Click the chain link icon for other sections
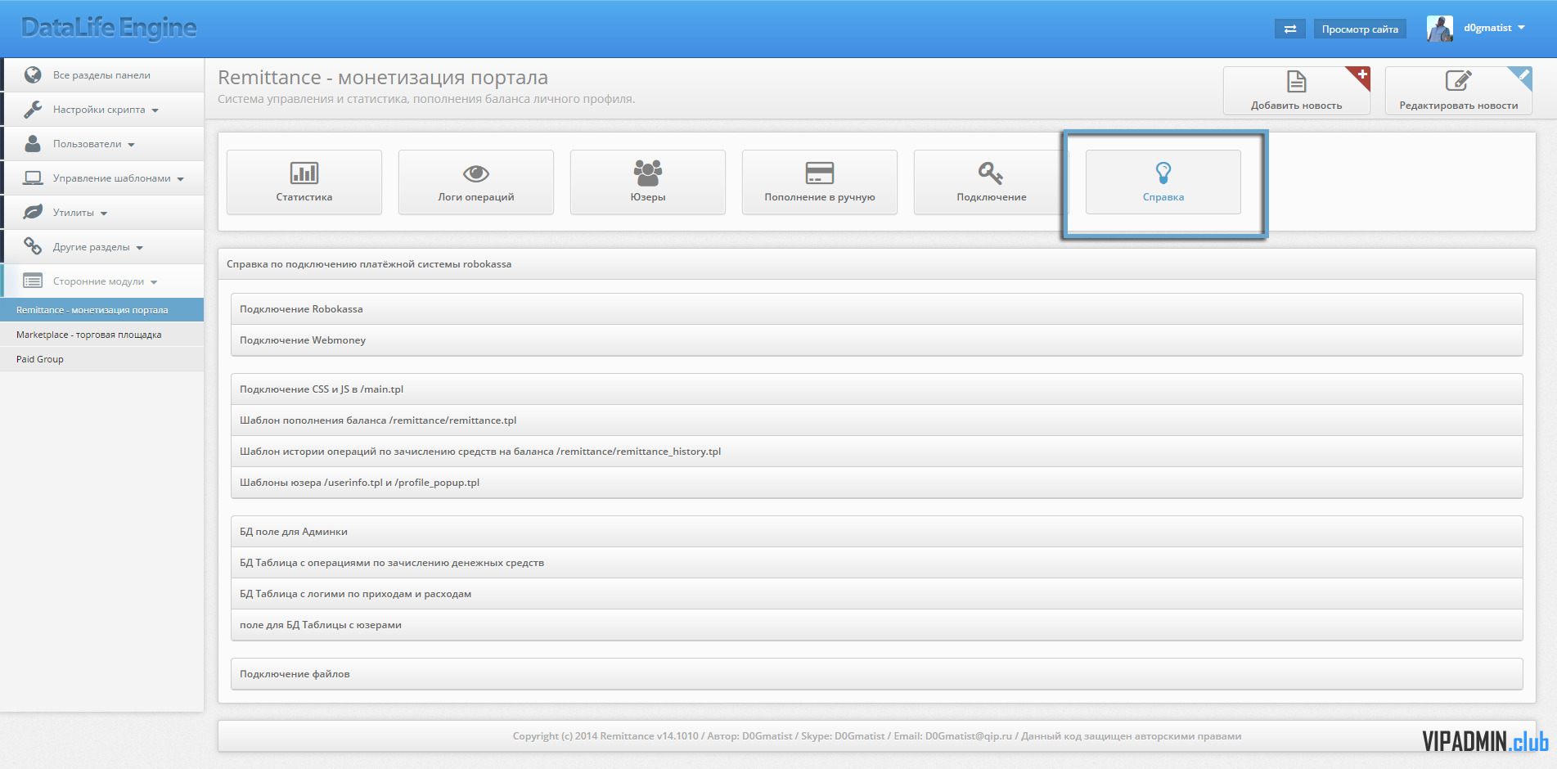This screenshot has height=769, width=1557. 33,246
